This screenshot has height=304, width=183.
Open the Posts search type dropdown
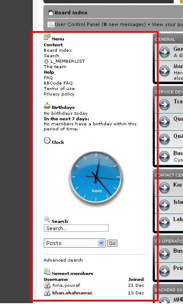pos(75,243)
